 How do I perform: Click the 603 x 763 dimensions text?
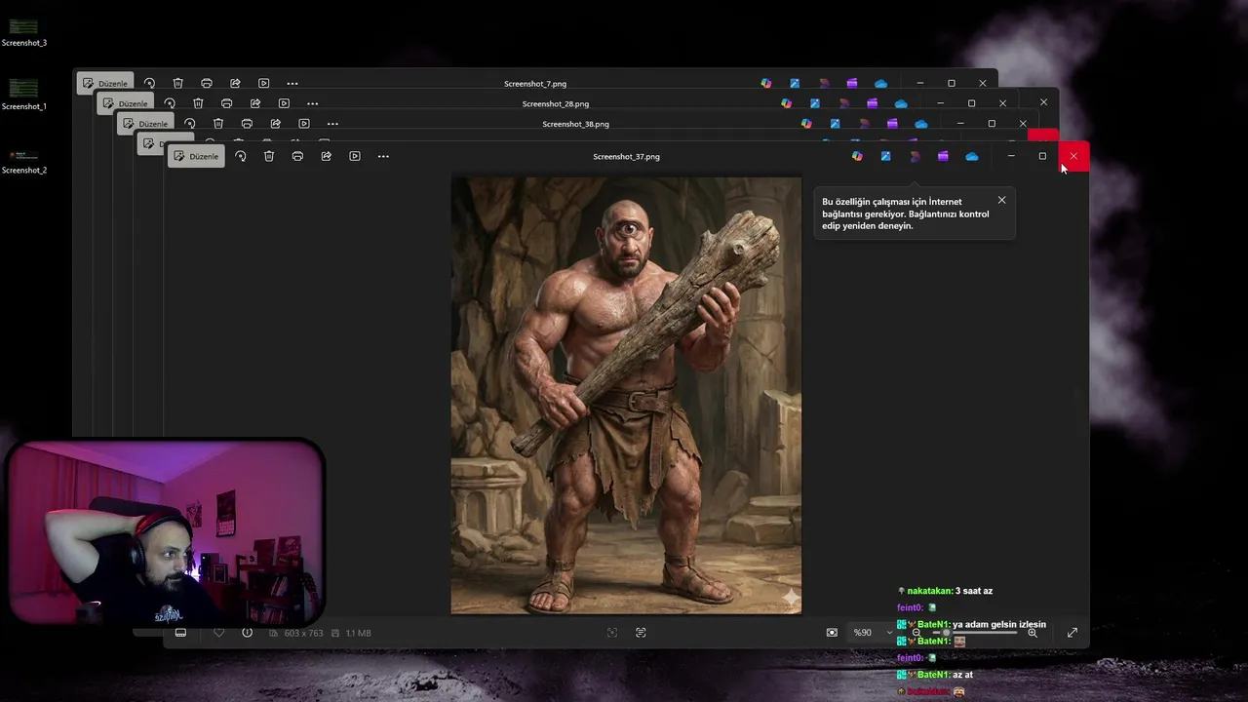303,633
